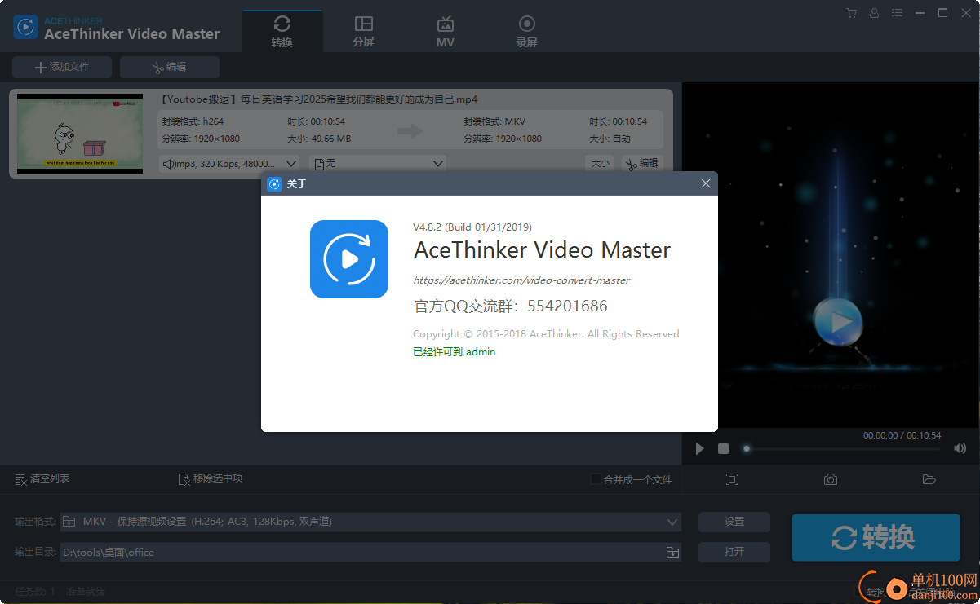The image size is (980, 604).
Task: Click the source 大小: 49.66 MB value
Action: coord(319,139)
